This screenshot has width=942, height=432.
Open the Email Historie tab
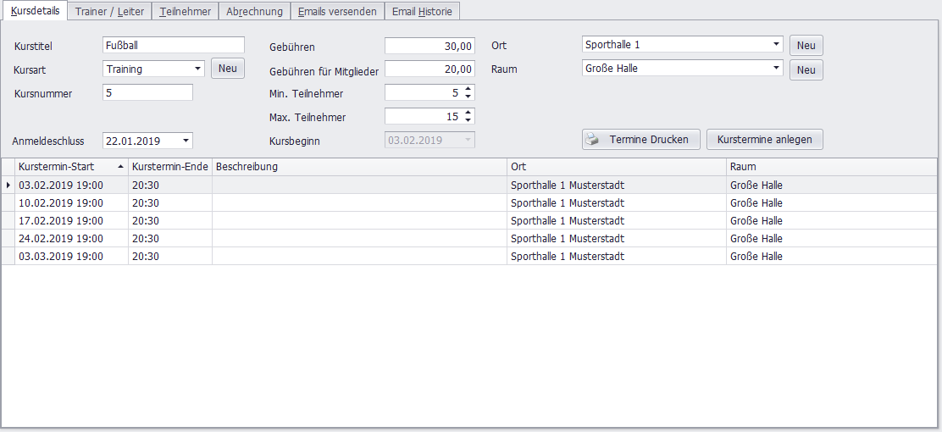[x=422, y=11]
